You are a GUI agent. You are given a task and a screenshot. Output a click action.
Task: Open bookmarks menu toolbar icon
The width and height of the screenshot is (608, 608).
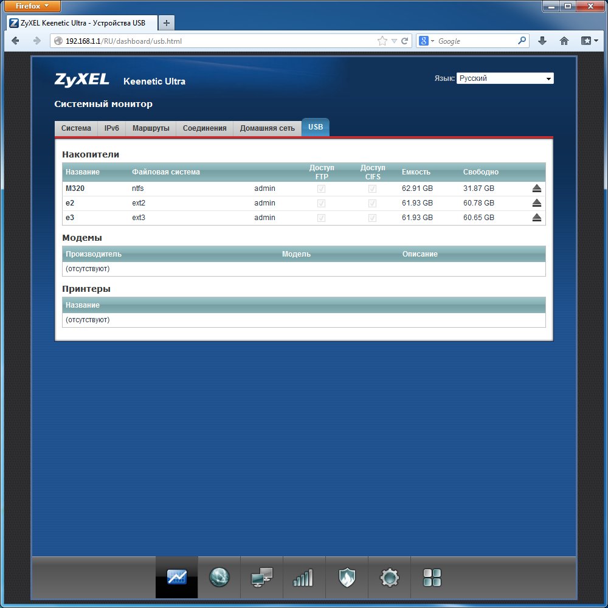(x=589, y=41)
